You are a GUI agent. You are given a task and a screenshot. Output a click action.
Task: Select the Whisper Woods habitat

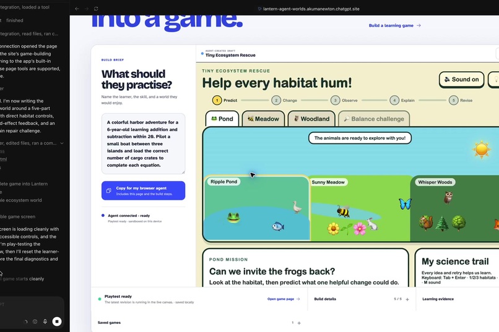454,208
